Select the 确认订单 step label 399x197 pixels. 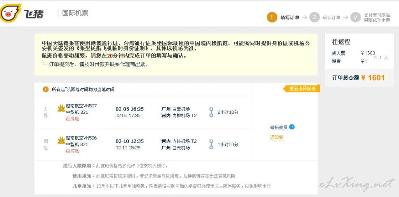(332, 17)
